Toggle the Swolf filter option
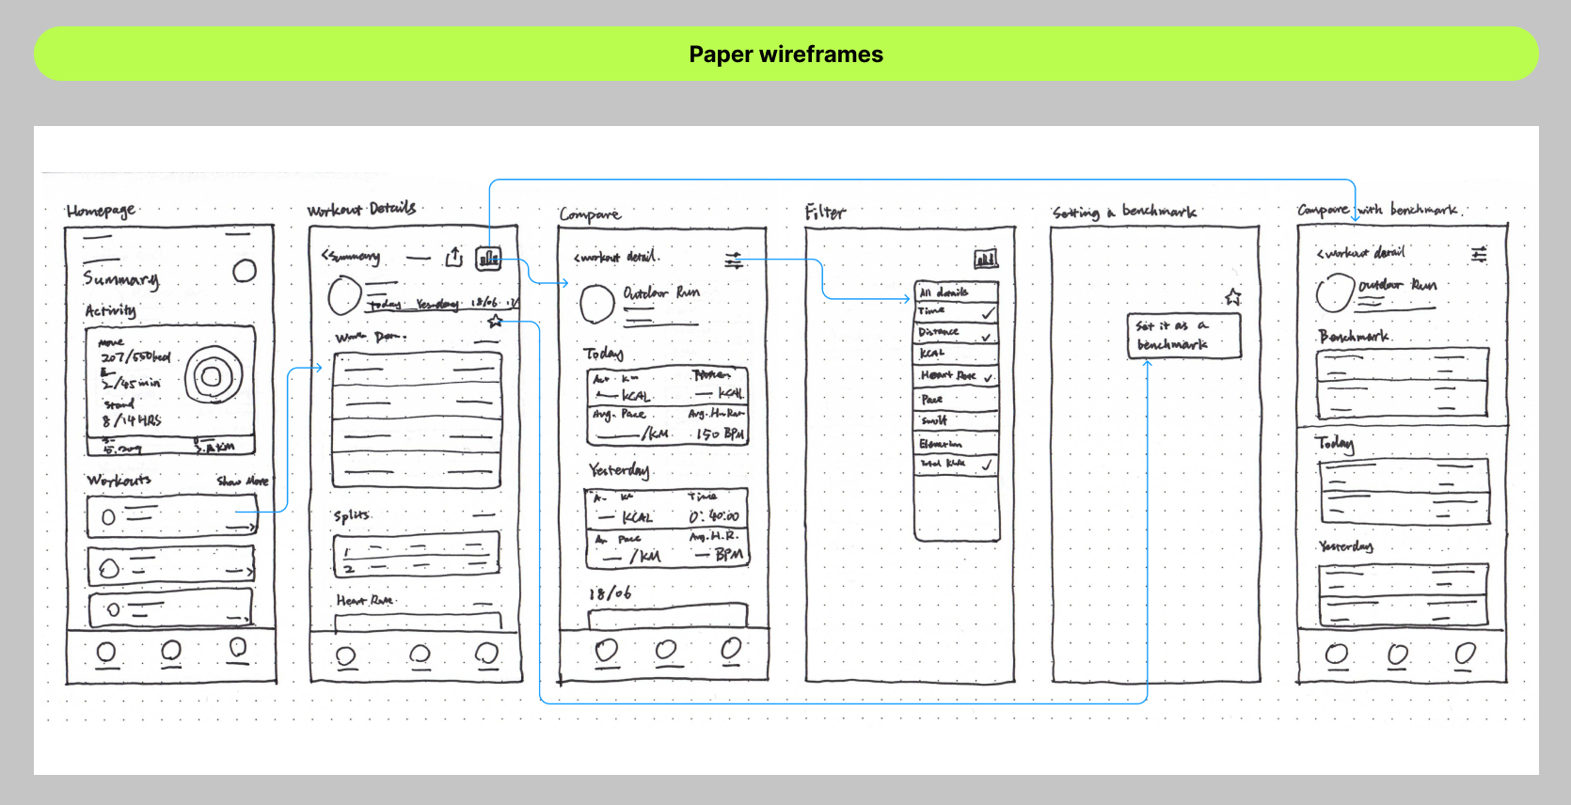This screenshot has height=805, width=1571. click(x=957, y=420)
